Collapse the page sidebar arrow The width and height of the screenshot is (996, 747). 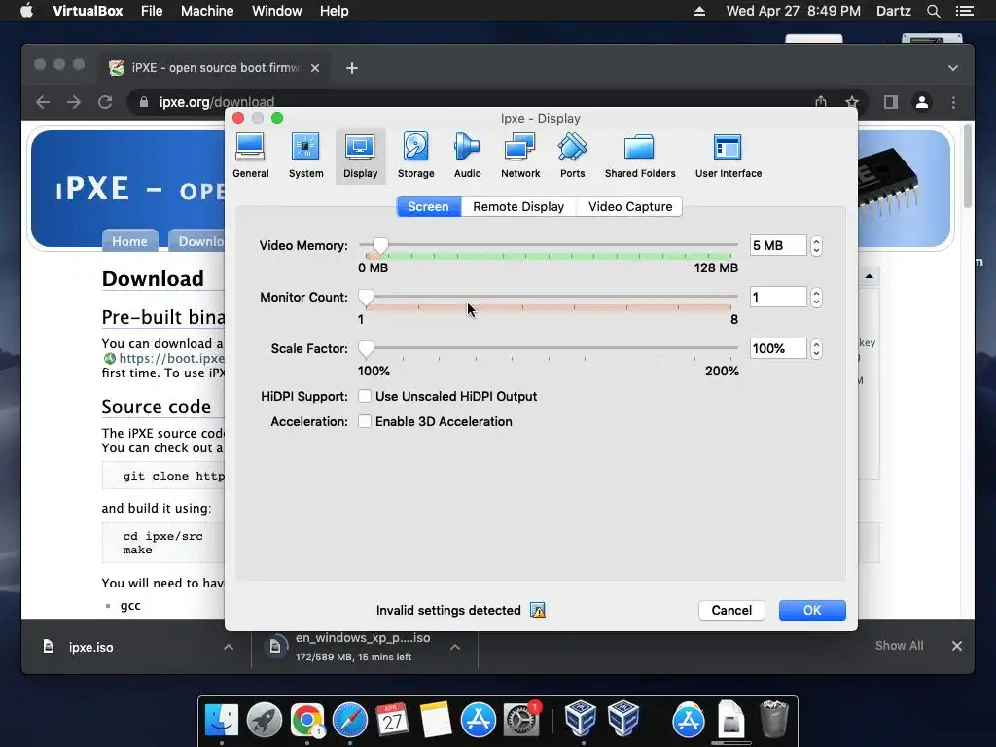869,276
